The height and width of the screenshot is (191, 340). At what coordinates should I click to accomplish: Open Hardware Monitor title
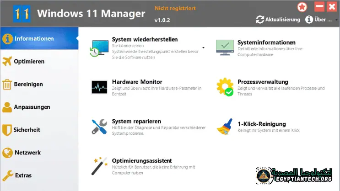pyautogui.click(x=137, y=82)
